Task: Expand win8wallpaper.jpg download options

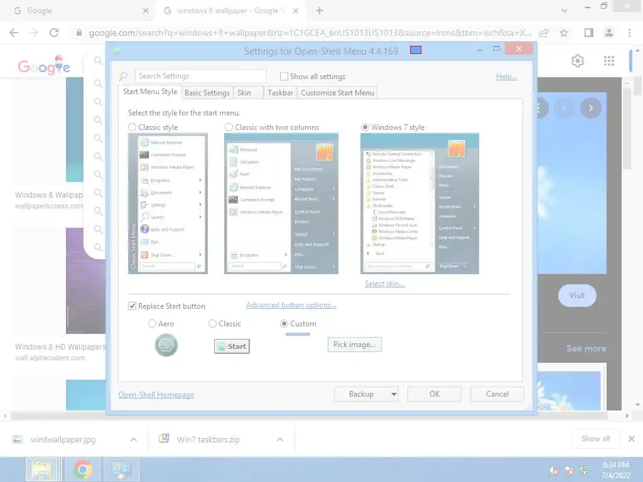Action: [x=134, y=439]
